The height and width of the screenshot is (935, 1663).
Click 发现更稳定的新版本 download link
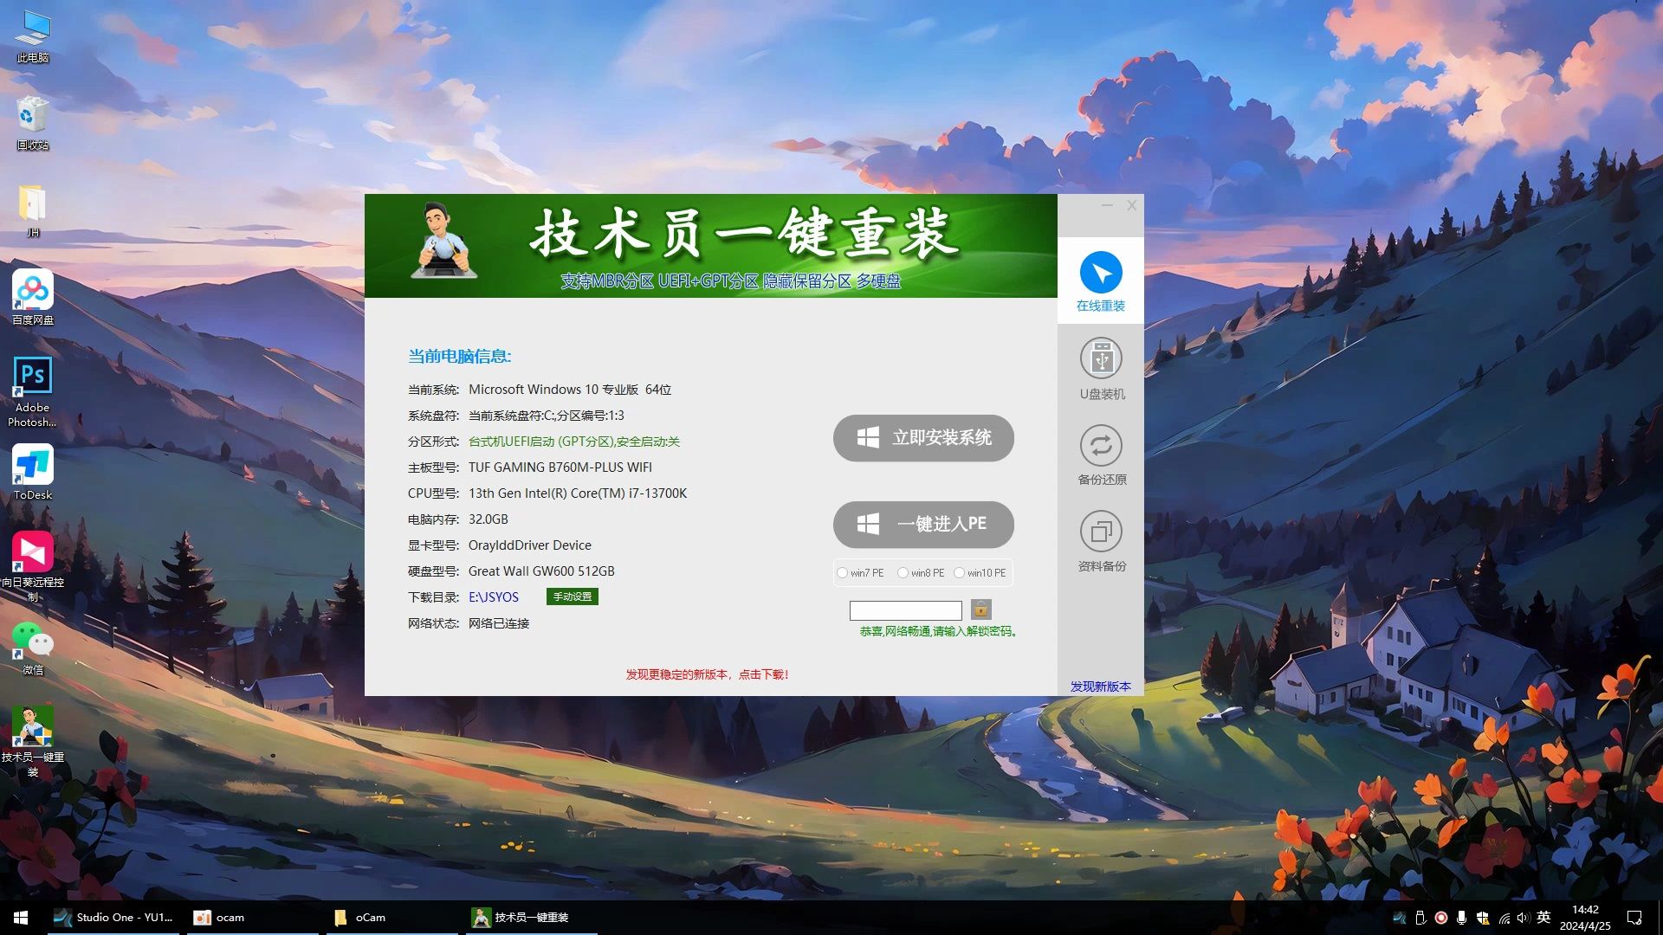pos(706,674)
